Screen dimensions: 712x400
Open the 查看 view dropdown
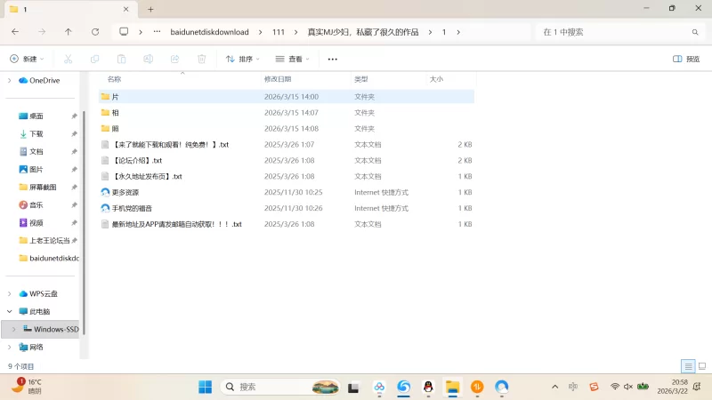[x=293, y=59]
